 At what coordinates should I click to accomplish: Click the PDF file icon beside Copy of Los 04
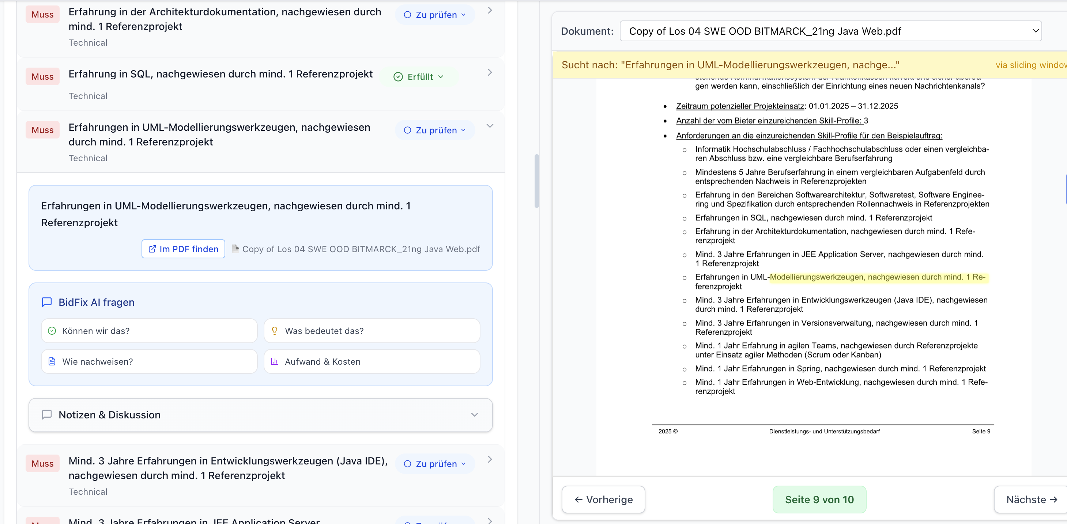[235, 249]
